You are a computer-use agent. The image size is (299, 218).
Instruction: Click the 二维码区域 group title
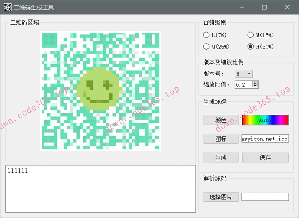(25, 22)
